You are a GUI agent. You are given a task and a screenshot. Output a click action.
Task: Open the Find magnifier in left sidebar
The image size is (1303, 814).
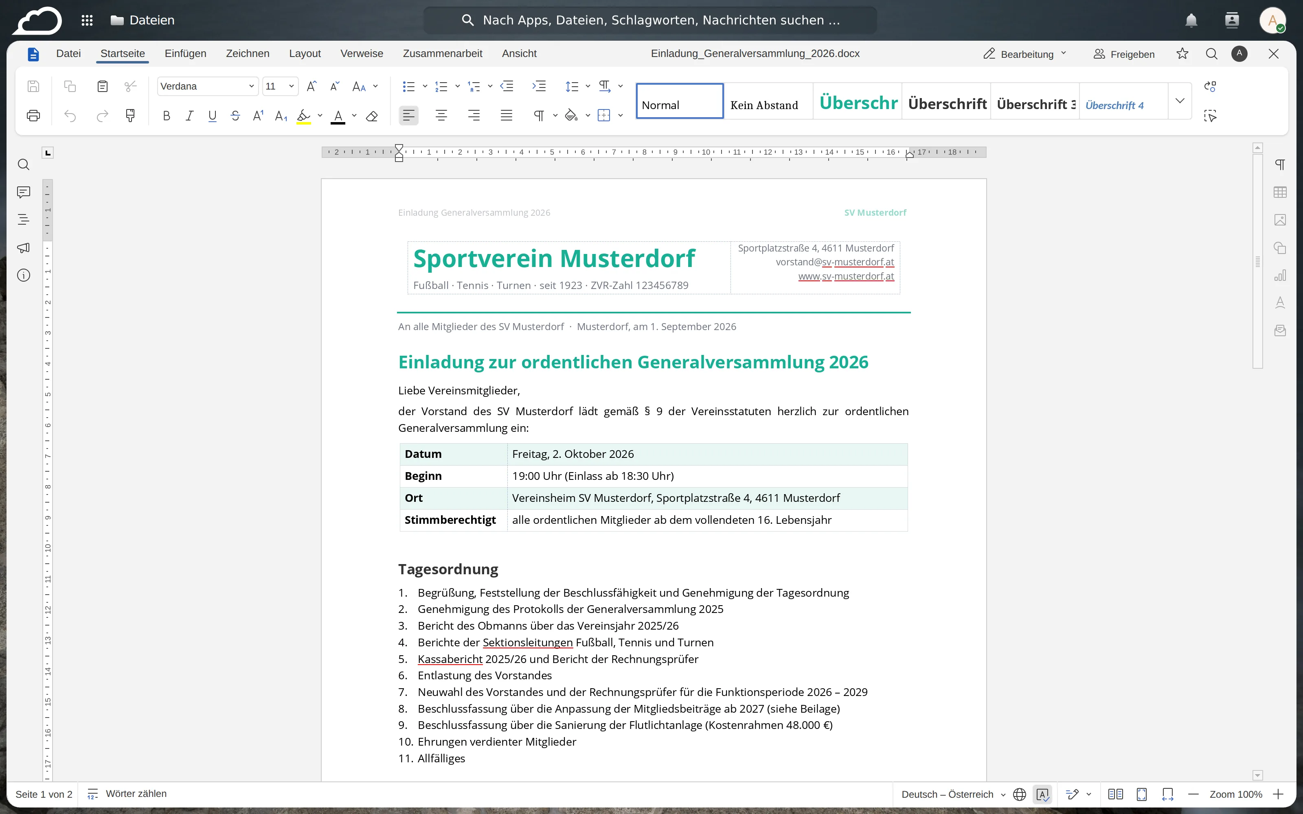pos(23,165)
